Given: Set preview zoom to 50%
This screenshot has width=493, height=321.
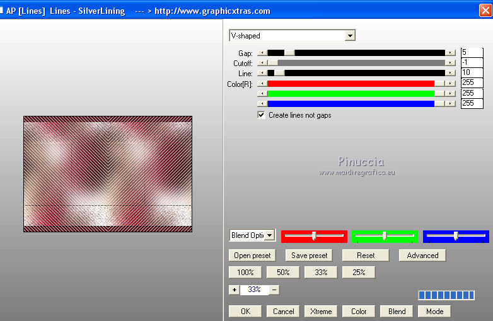Looking at the screenshot, I should [x=283, y=272].
